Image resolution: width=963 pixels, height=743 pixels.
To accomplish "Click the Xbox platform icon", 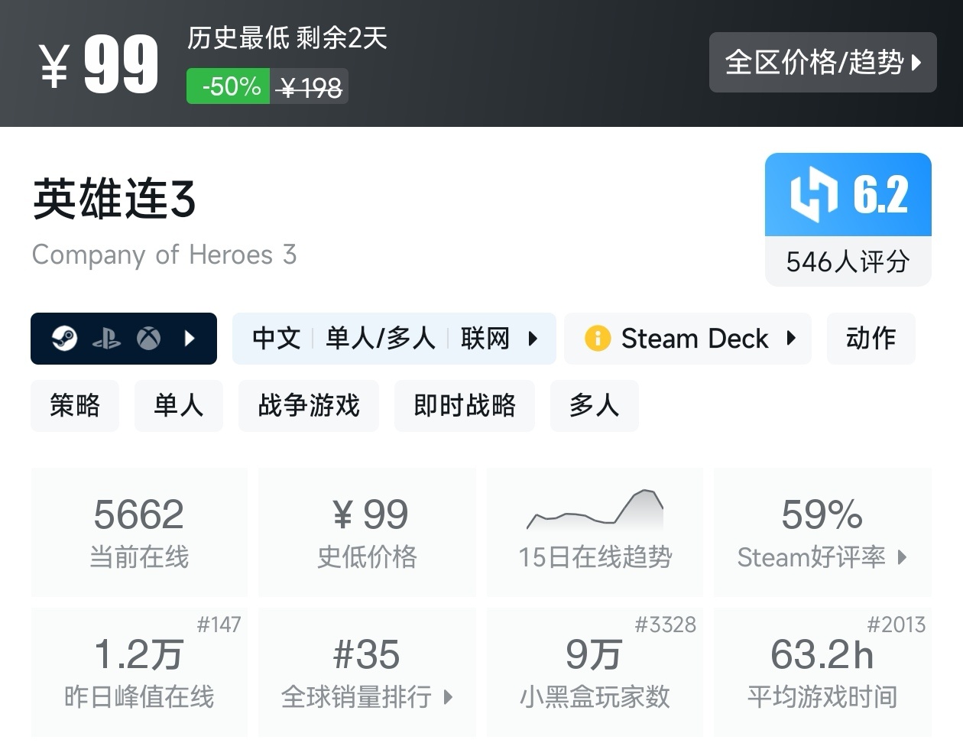I will [x=148, y=338].
